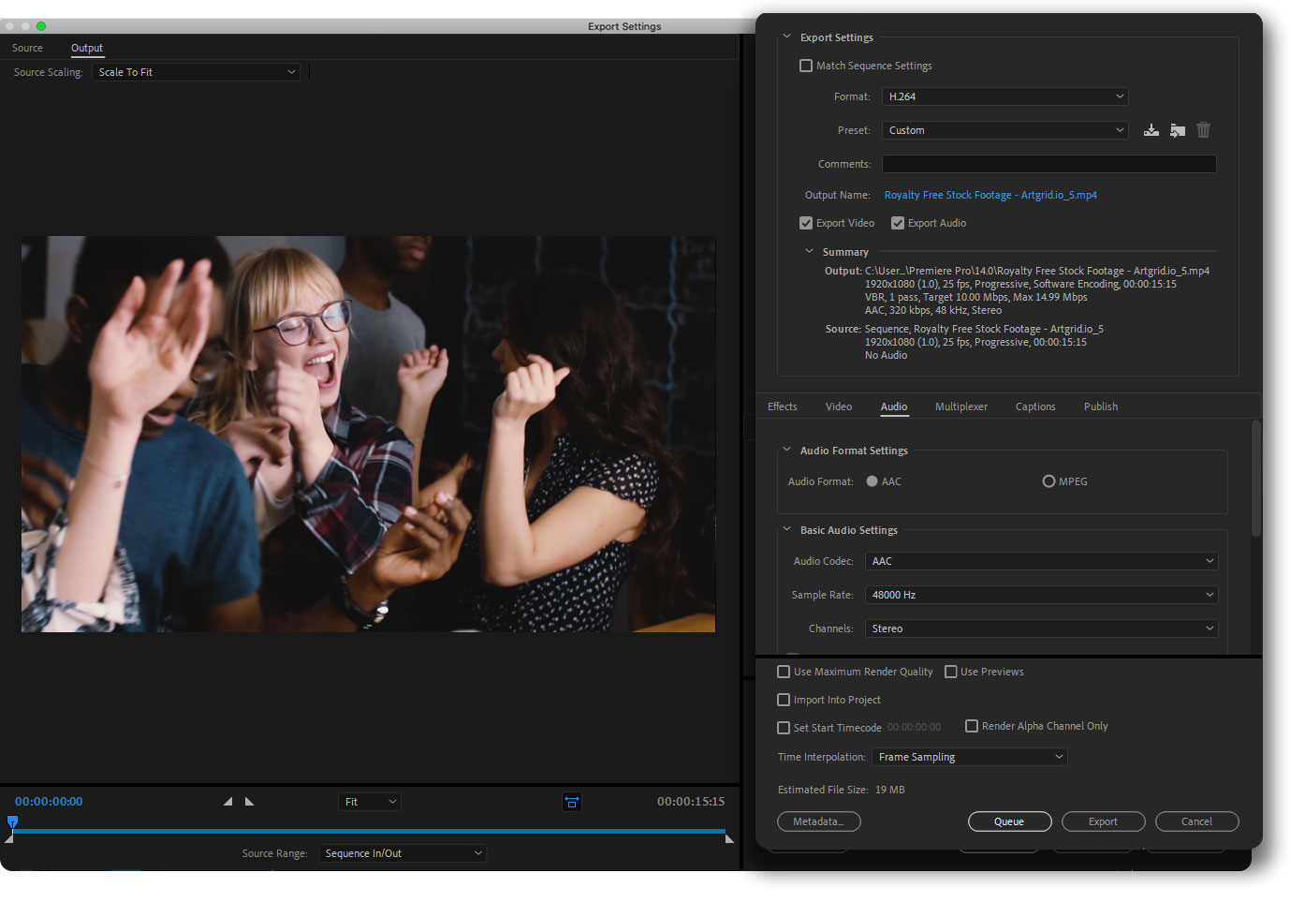Click the blue playhead marker
1290x902 pixels.
tap(12, 822)
